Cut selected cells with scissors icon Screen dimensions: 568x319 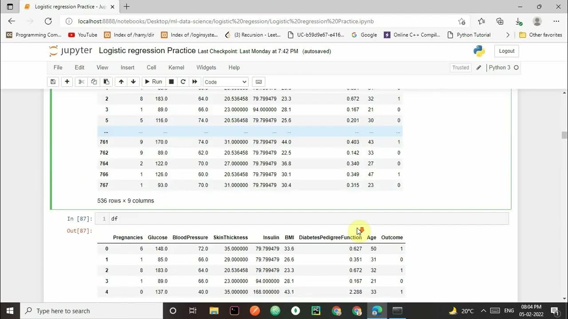pyautogui.click(x=81, y=82)
